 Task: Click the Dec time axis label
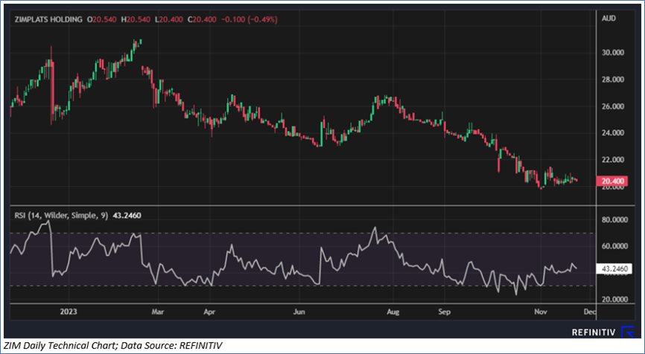591,312
